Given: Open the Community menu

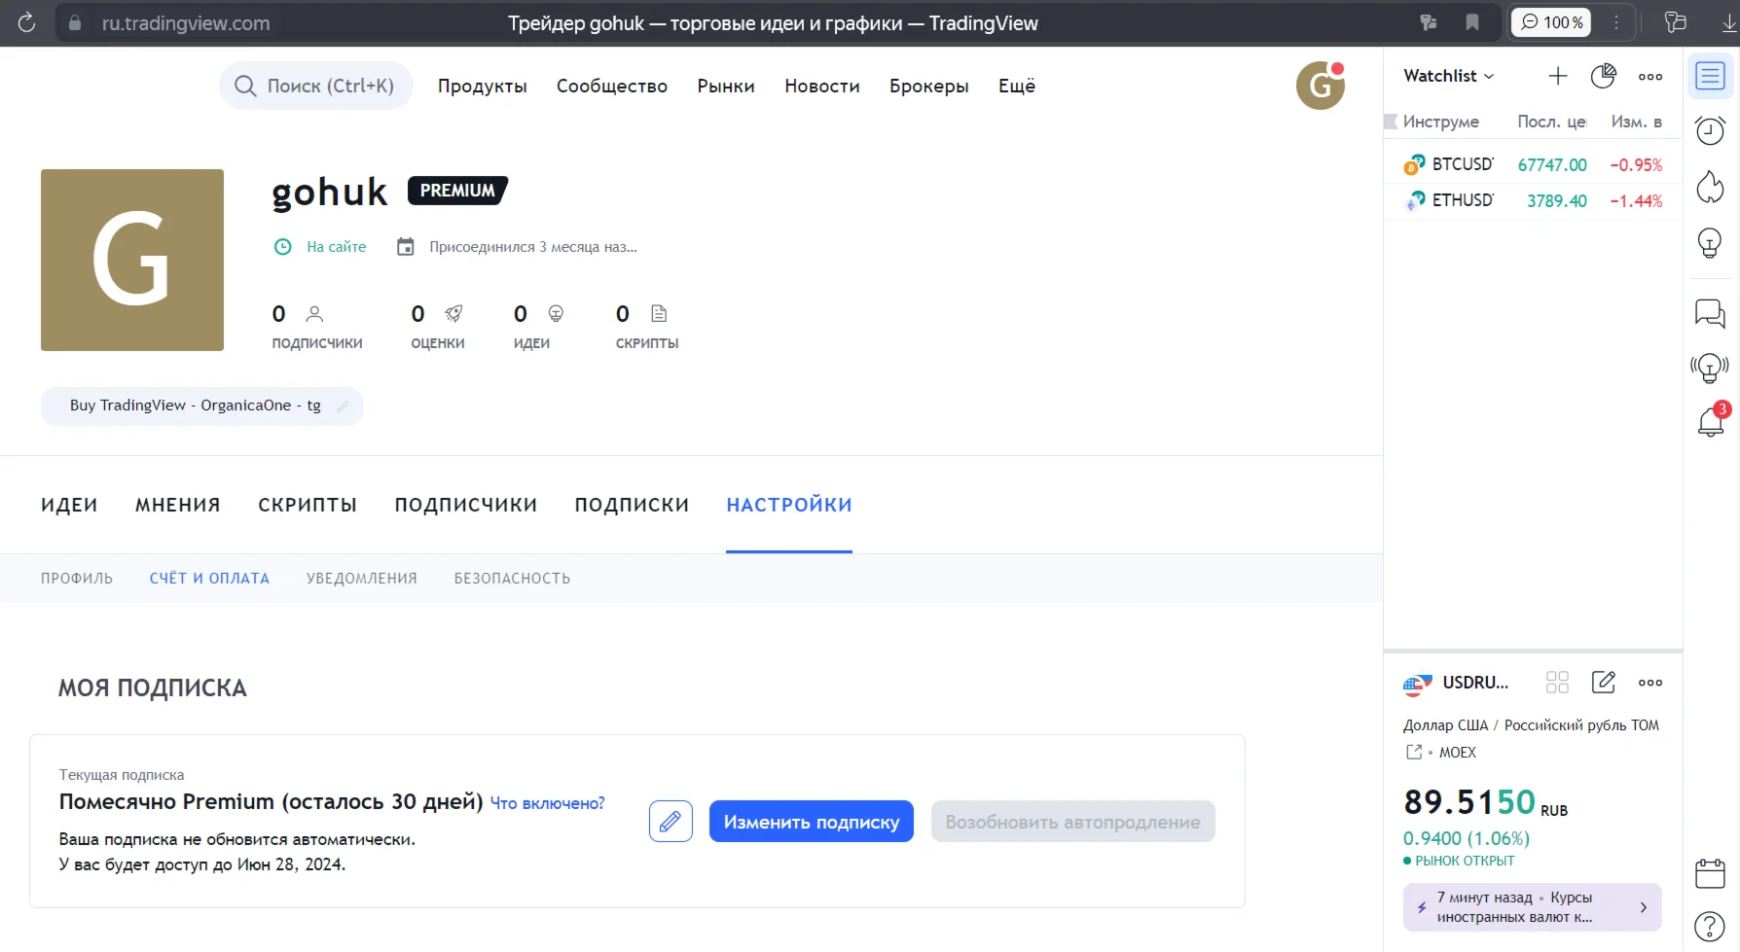Looking at the screenshot, I should 612,86.
